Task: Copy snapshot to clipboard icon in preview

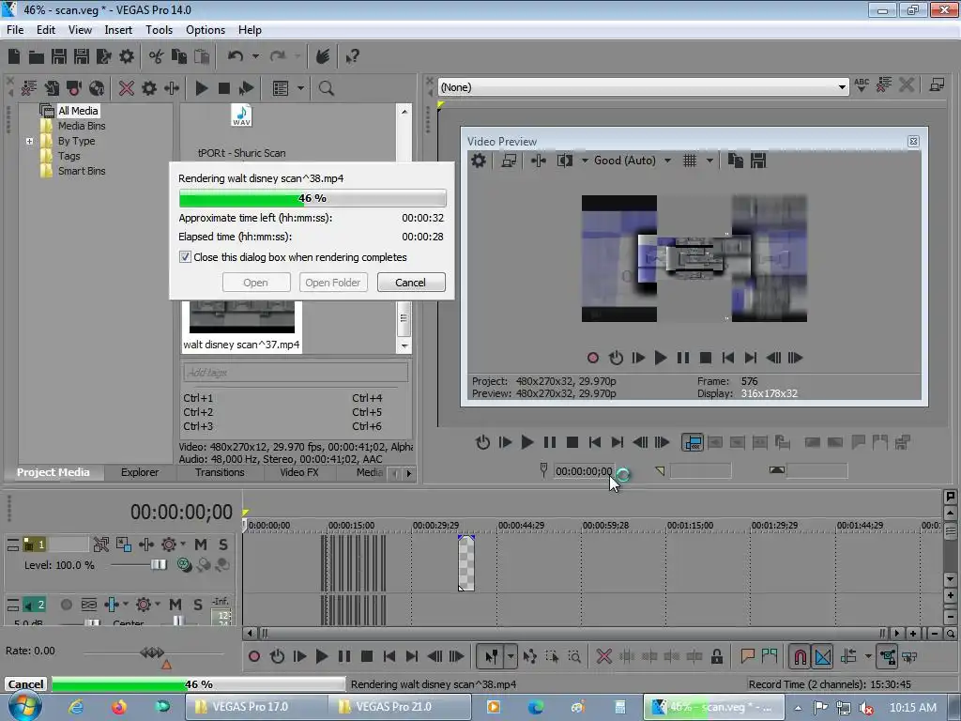Action: [x=736, y=161]
